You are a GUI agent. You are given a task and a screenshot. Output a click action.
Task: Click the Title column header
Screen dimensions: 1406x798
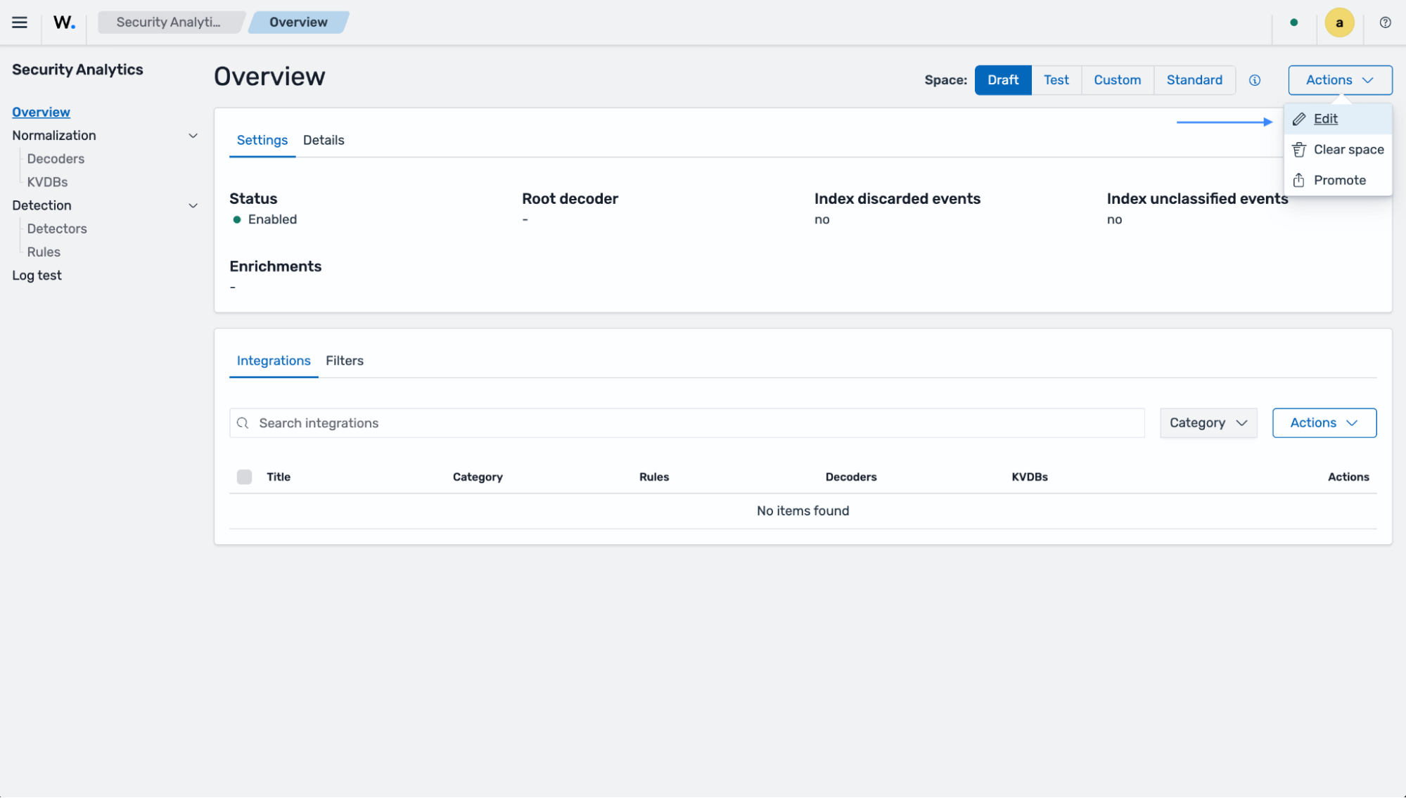pos(279,477)
